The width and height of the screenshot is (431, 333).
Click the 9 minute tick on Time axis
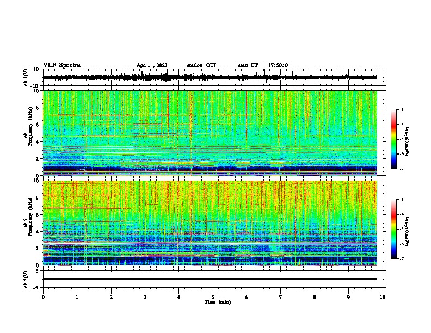[348, 297]
